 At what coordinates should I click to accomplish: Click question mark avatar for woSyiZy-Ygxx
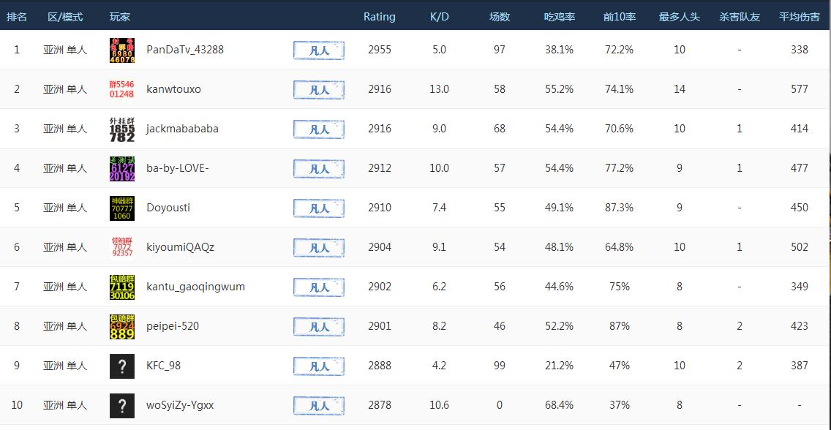click(121, 405)
